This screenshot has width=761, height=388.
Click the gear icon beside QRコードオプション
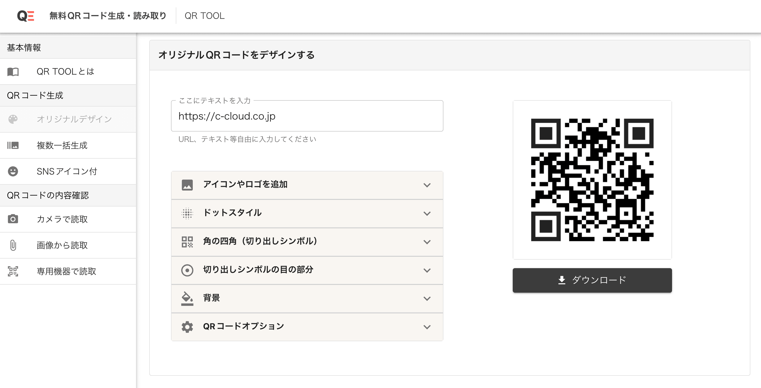187,327
